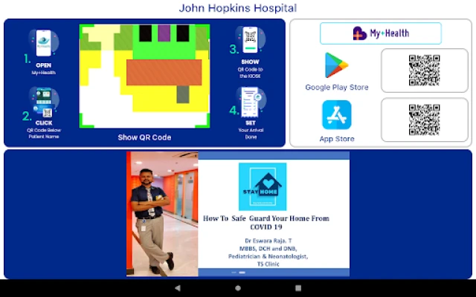Select the first slideshow page indicator
Image resolution: width=476 pixels, height=297 pixels.
(234, 272)
